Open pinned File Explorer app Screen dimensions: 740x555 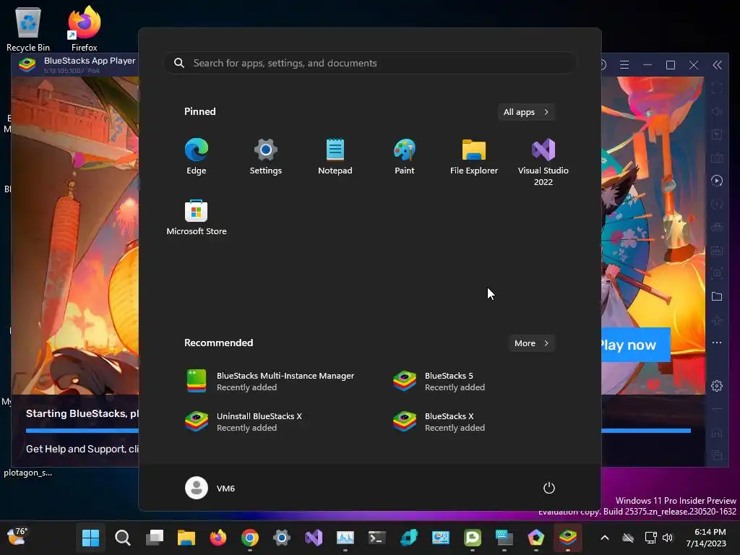point(474,157)
